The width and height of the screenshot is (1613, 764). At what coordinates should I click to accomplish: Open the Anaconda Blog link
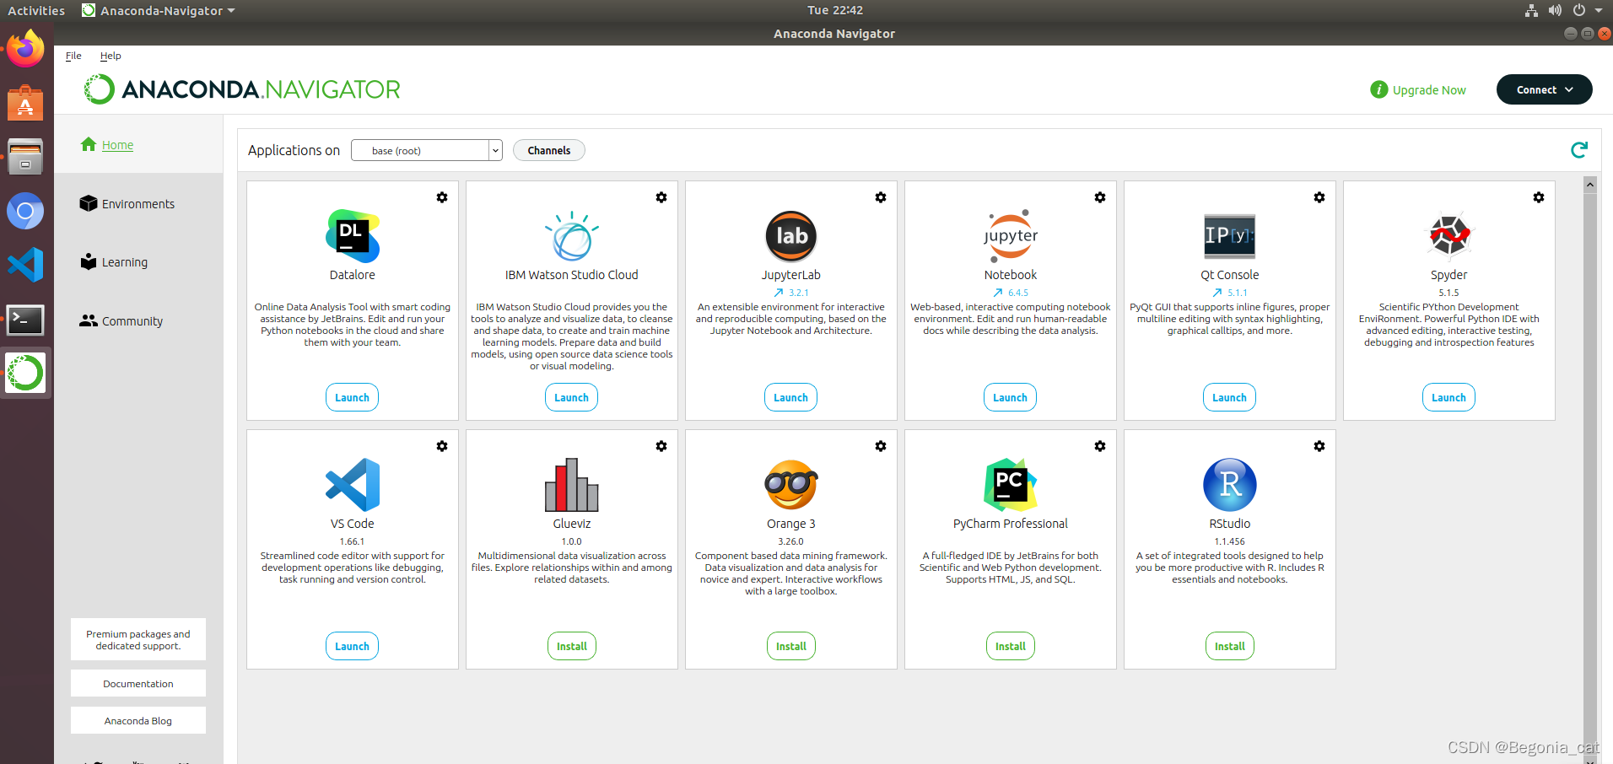(138, 720)
